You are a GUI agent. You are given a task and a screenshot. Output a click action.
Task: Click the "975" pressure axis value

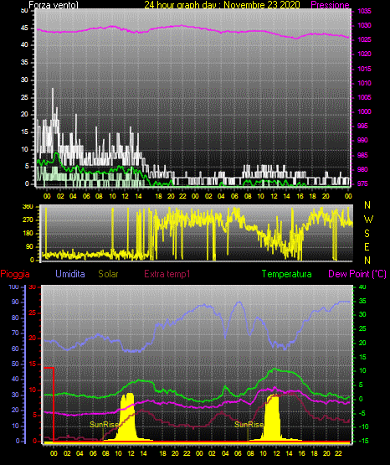pyautogui.click(x=362, y=183)
